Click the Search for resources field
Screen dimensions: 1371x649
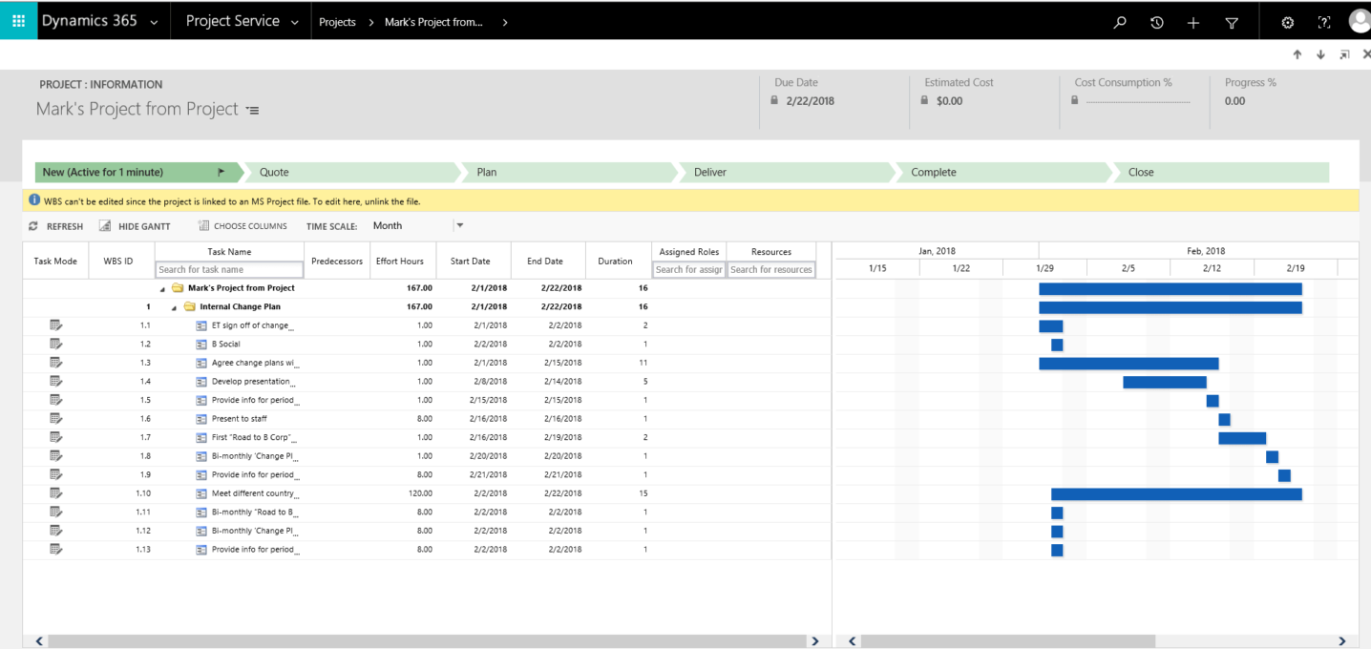pos(771,269)
